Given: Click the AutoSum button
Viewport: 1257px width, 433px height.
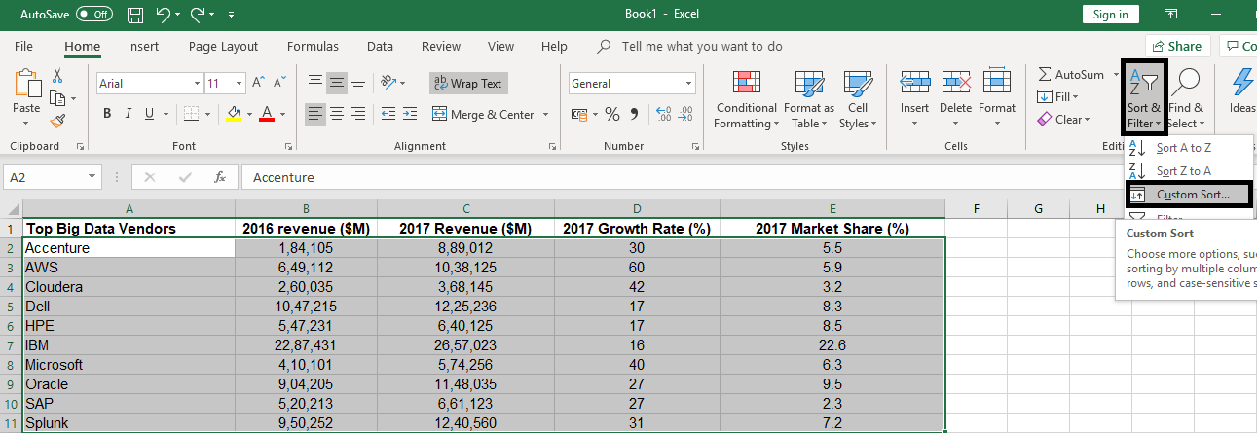Looking at the screenshot, I should [x=1071, y=74].
